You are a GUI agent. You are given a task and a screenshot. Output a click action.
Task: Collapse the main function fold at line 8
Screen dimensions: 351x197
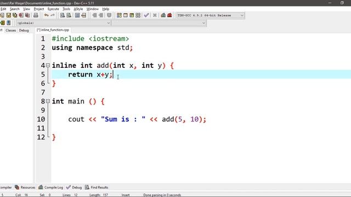(48, 101)
